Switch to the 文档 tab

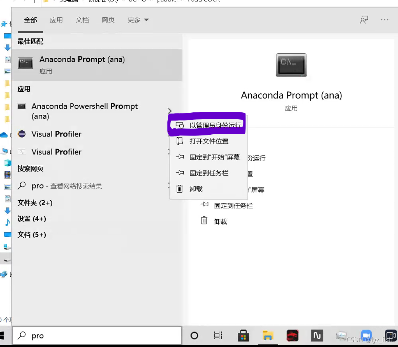(82, 20)
